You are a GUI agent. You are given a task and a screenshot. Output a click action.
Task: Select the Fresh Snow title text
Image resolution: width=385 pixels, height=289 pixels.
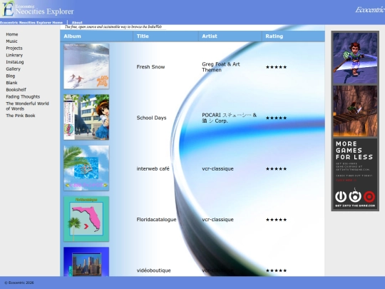[x=150, y=67]
